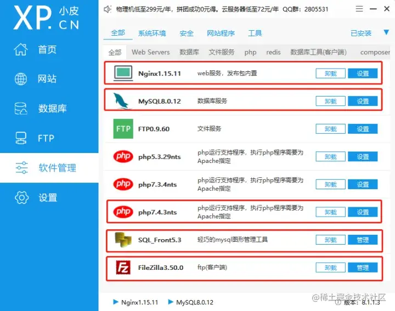
Task: Select the php sub-category filter
Action: pyautogui.click(x=250, y=52)
